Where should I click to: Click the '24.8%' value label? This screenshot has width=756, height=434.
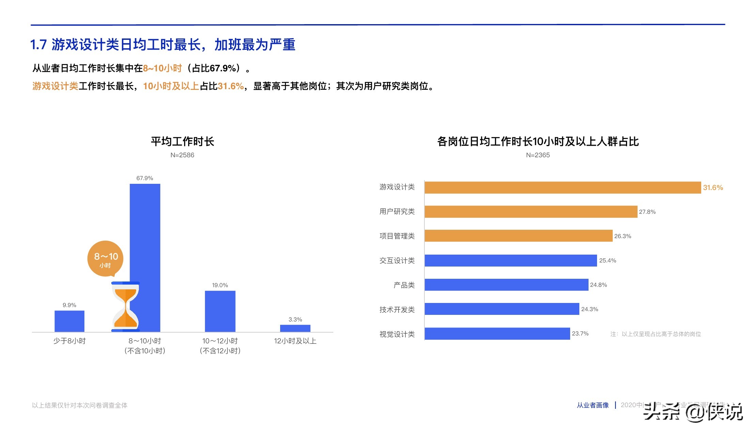point(598,285)
